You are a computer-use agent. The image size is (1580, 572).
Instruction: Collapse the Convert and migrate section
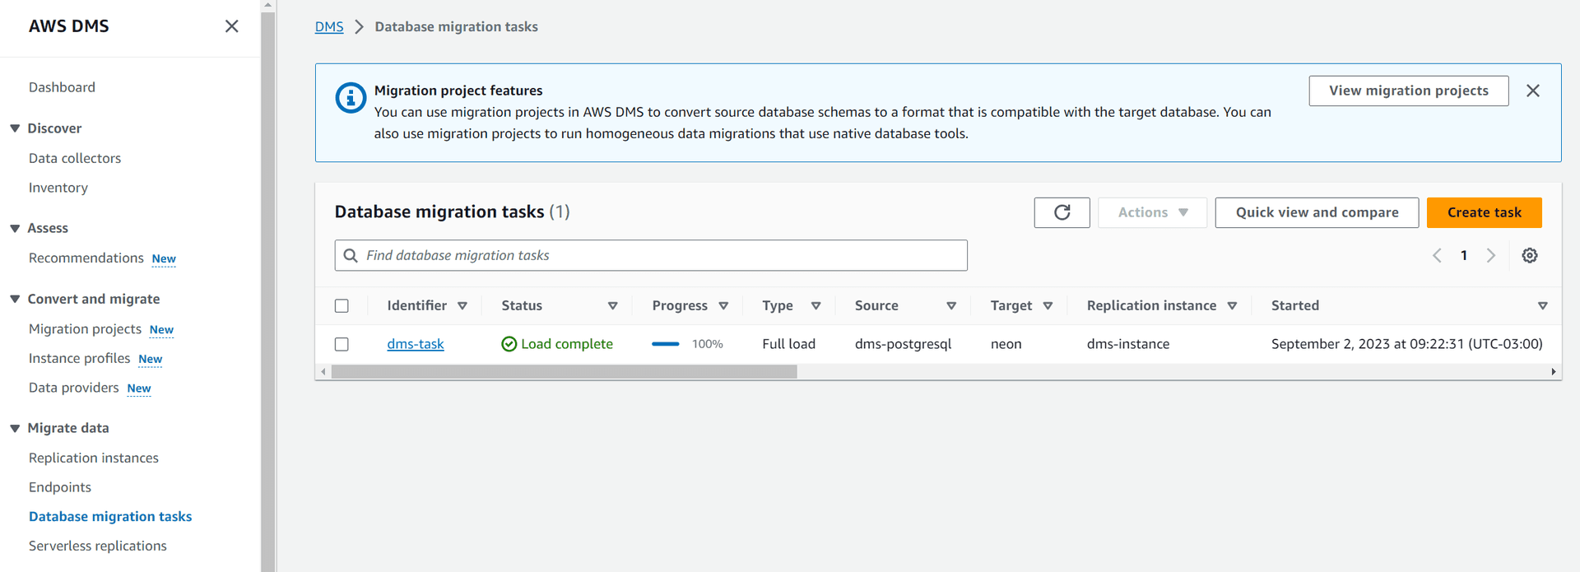click(x=15, y=299)
